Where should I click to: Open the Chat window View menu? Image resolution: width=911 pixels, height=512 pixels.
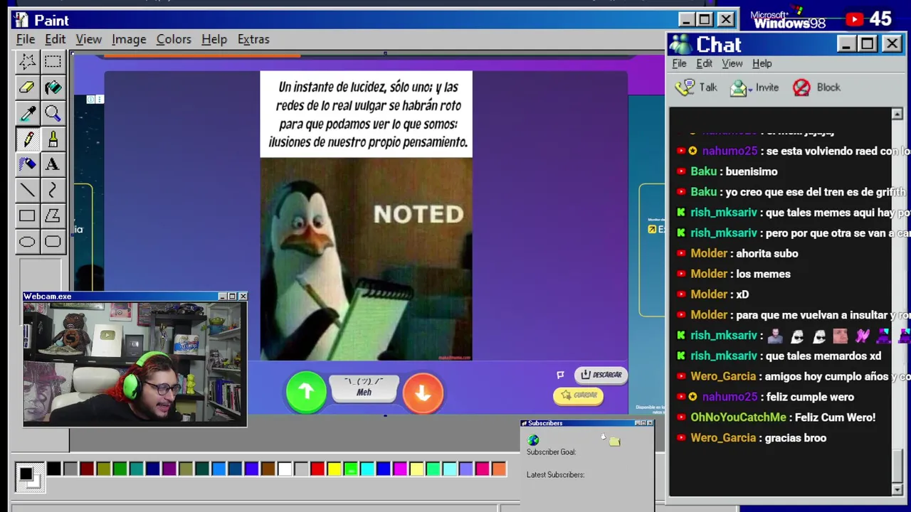pyautogui.click(x=732, y=63)
